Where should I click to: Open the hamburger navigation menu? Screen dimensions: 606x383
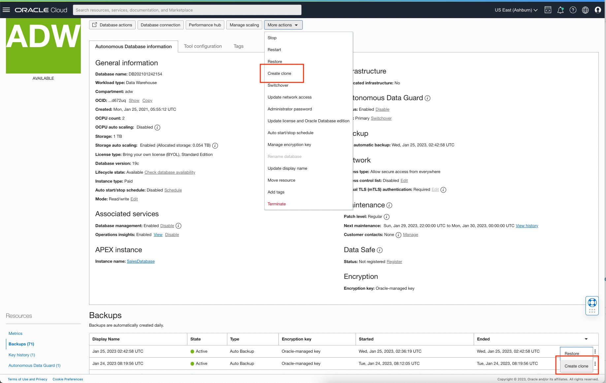tap(6, 10)
